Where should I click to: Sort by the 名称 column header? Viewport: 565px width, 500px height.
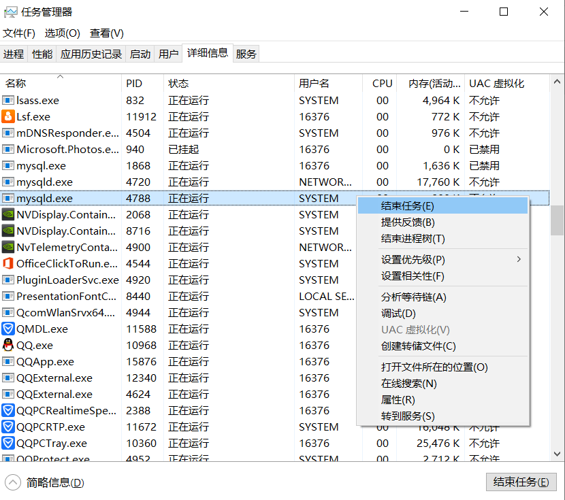pos(61,84)
